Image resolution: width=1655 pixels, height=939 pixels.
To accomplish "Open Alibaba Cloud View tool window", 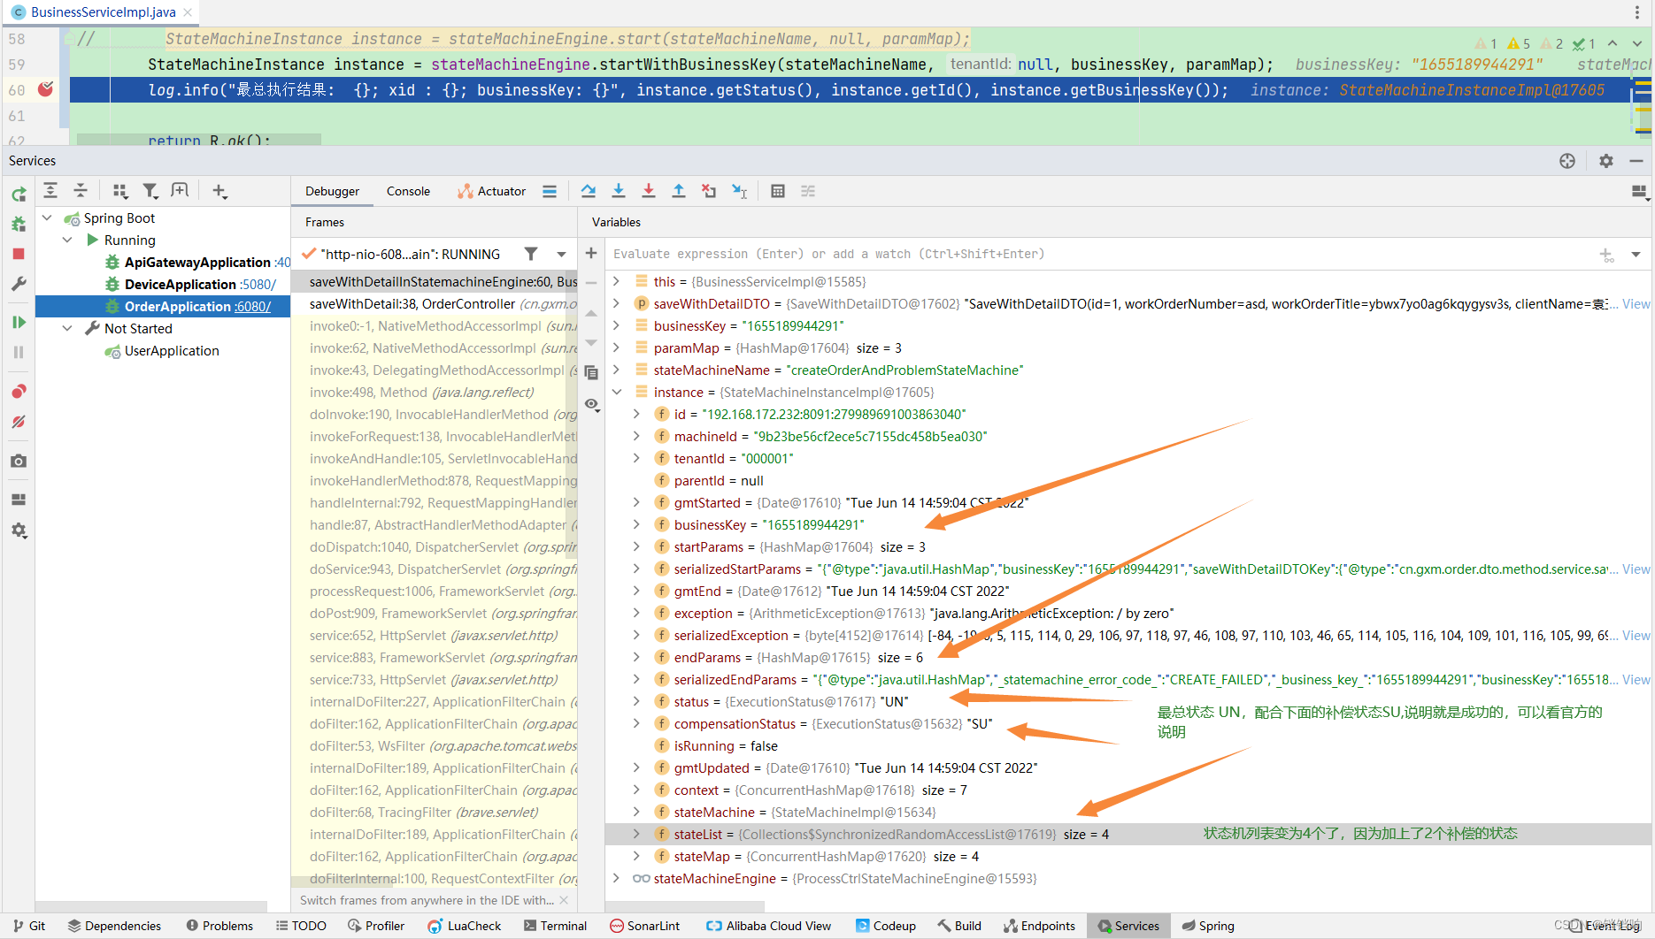I will point(768,926).
